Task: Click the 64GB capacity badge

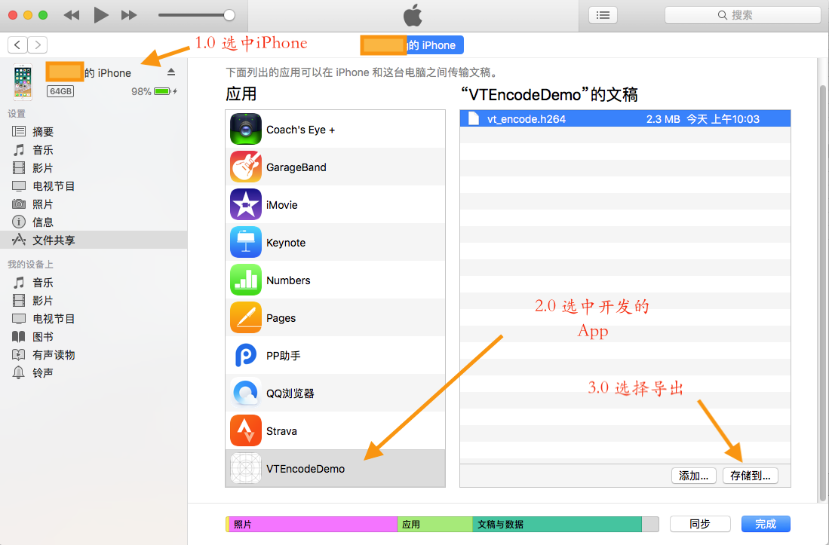Action: 60,91
